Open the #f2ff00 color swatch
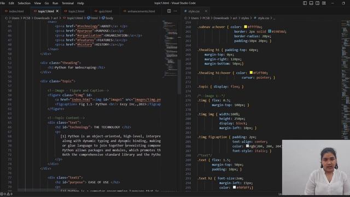The image size is (350, 197). (251, 73)
